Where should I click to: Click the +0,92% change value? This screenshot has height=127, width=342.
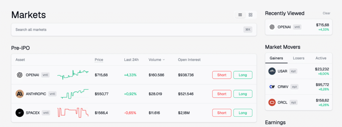130,94
